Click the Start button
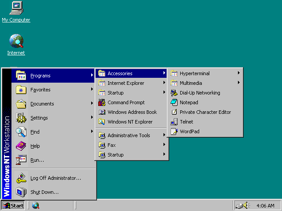Image resolution: width=282 pixels, height=211 pixels. tap(13, 205)
